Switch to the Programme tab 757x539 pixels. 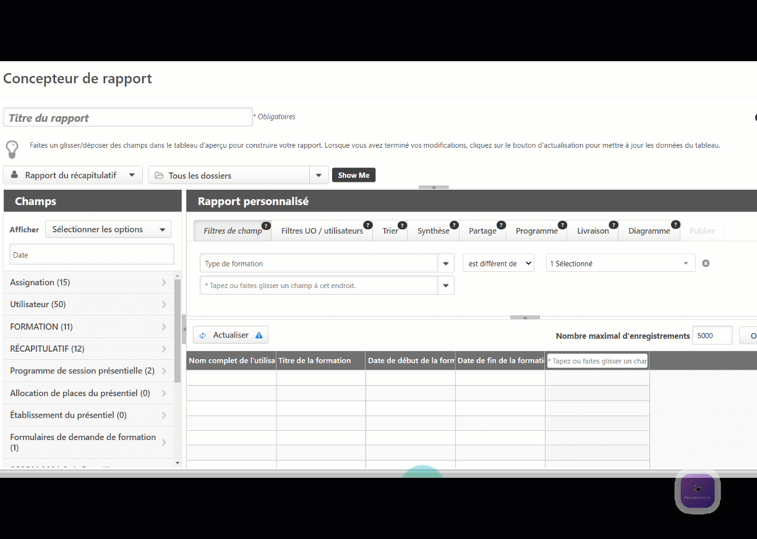(537, 231)
